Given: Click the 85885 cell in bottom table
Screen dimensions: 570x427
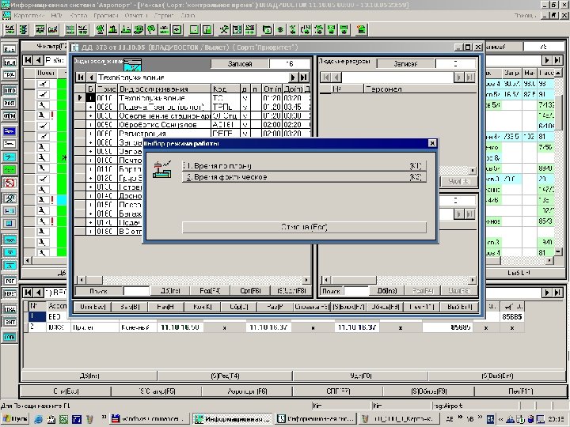Looking at the screenshot, I should 512,316.
